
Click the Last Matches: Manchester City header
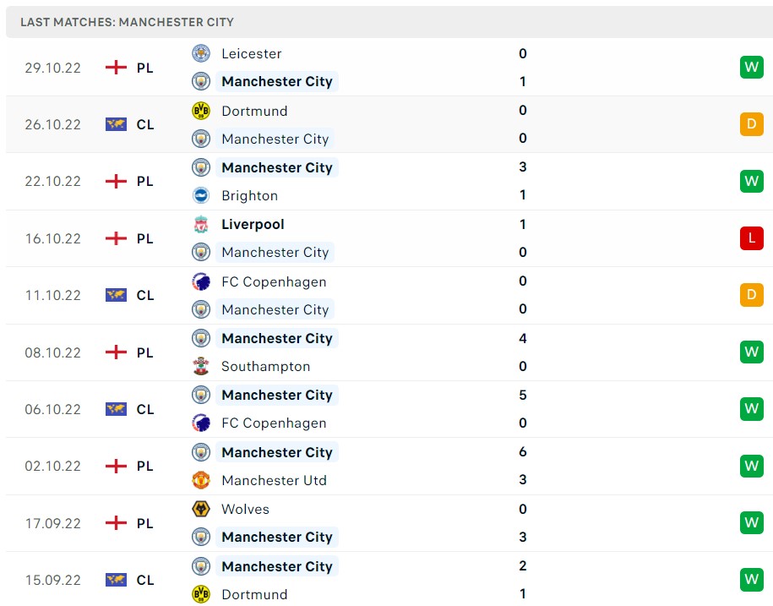pos(128,22)
